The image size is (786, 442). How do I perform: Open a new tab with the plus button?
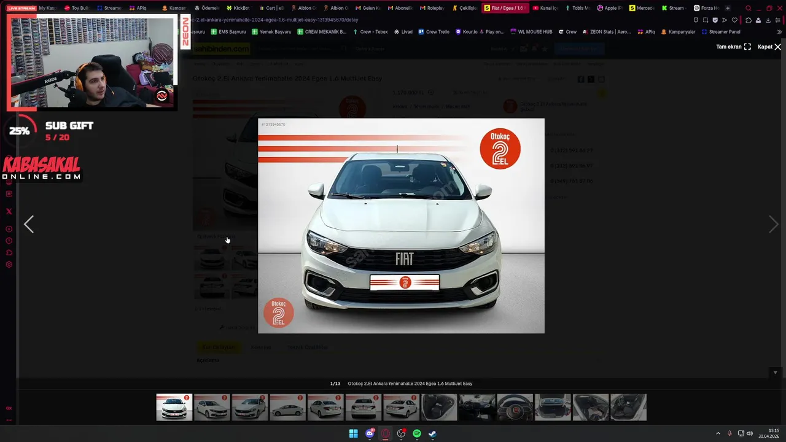pyautogui.click(x=728, y=8)
